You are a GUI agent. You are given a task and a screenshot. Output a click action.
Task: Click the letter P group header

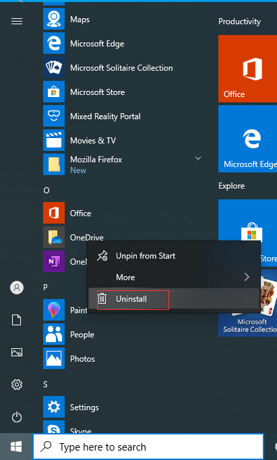45,287
